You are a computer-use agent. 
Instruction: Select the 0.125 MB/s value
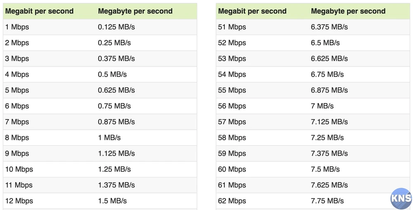[x=116, y=27]
